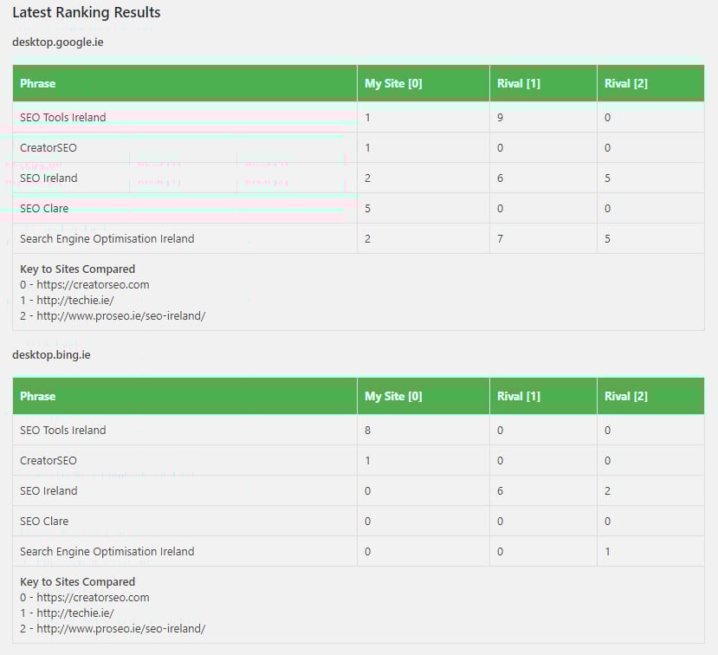Select the SEO Clare row in Google results
This screenshot has width=718, height=655.
(44, 208)
